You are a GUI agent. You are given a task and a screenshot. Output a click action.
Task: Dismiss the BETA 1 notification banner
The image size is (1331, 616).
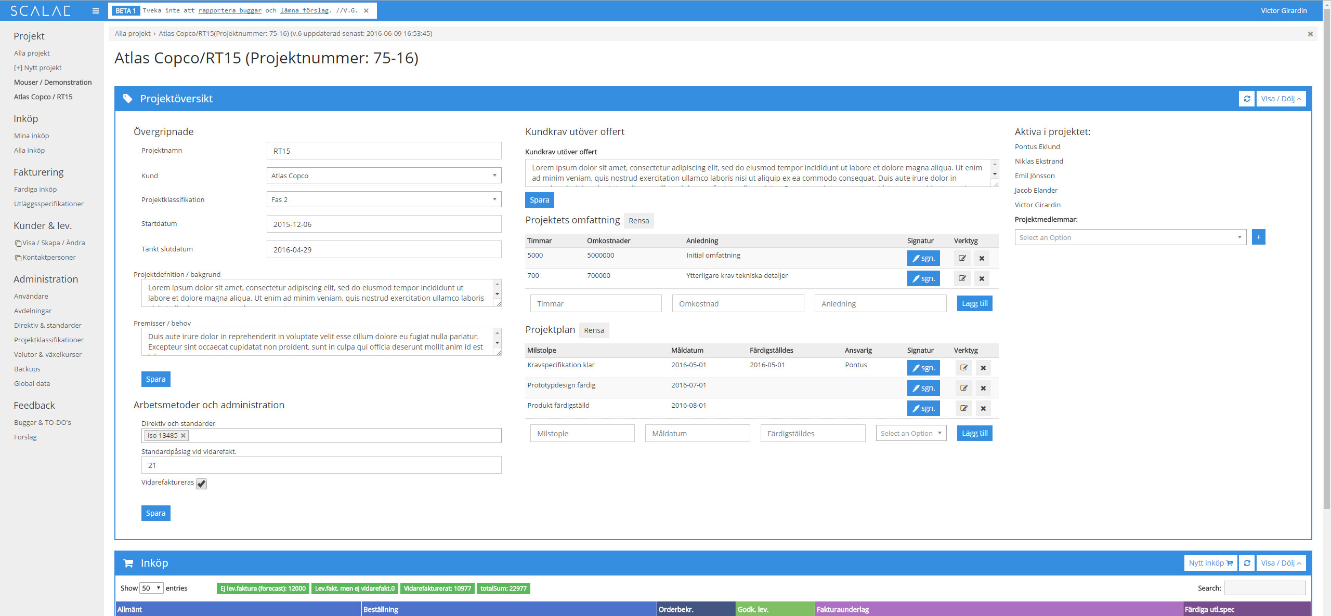(366, 10)
